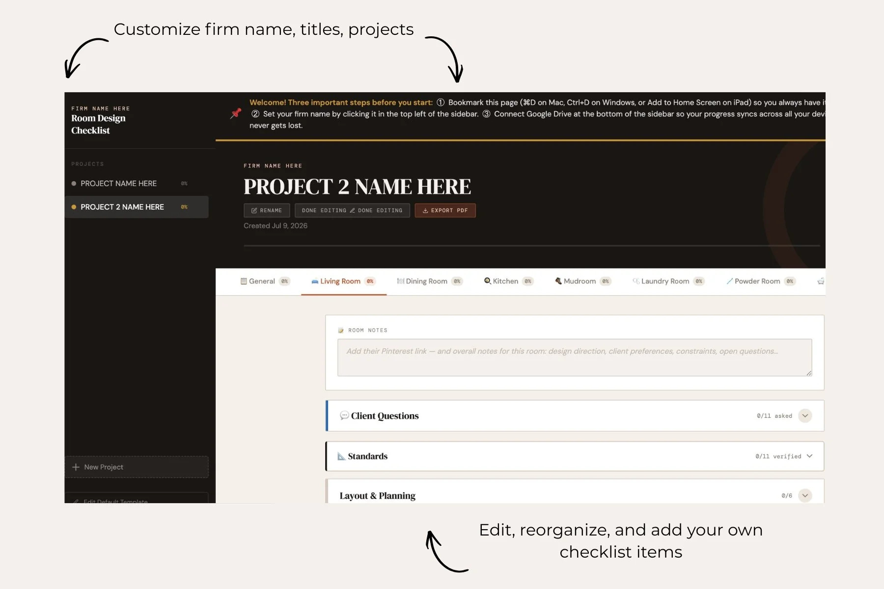Click the Layout & Planning section header
This screenshot has width=884, height=589.
[575, 492]
